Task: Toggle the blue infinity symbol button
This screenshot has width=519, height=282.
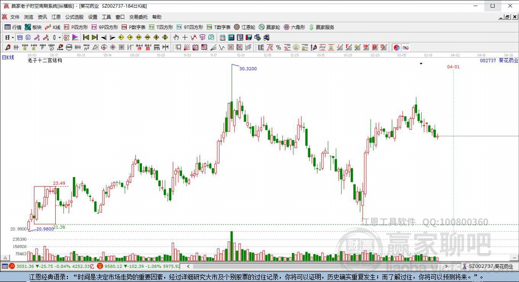Action: [405, 47]
